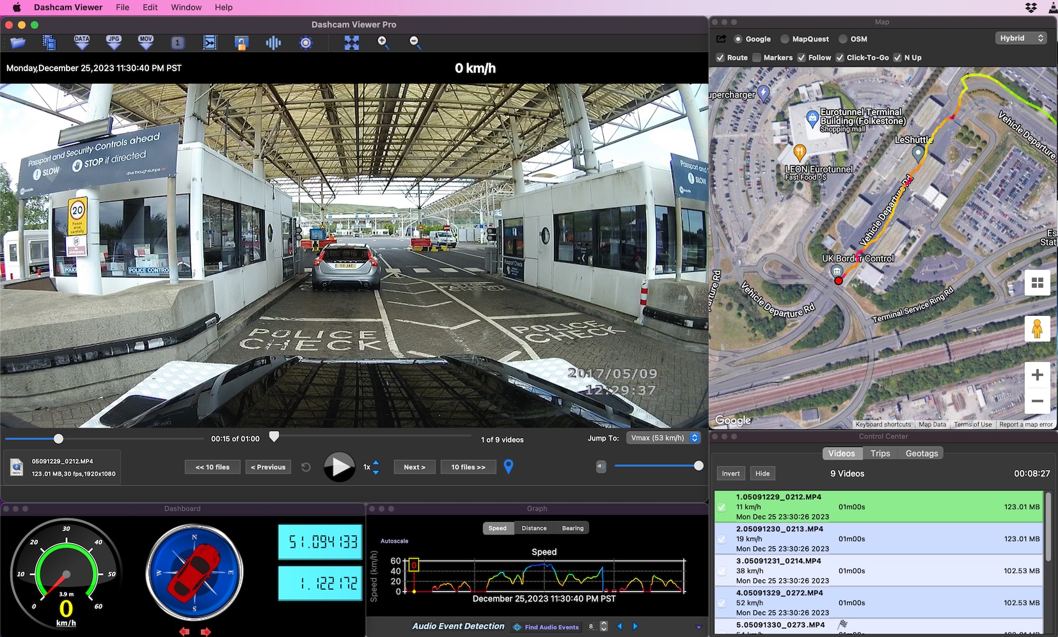Click the volume slider knob

tap(699, 466)
